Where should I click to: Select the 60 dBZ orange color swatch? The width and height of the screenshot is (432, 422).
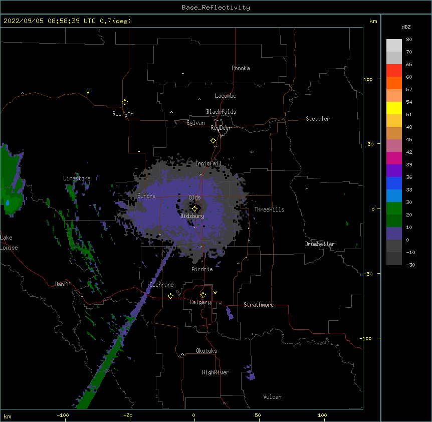394,83
